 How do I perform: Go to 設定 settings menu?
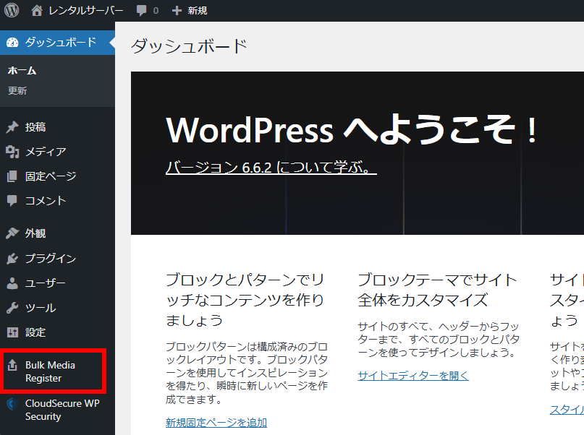pos(35,332)
